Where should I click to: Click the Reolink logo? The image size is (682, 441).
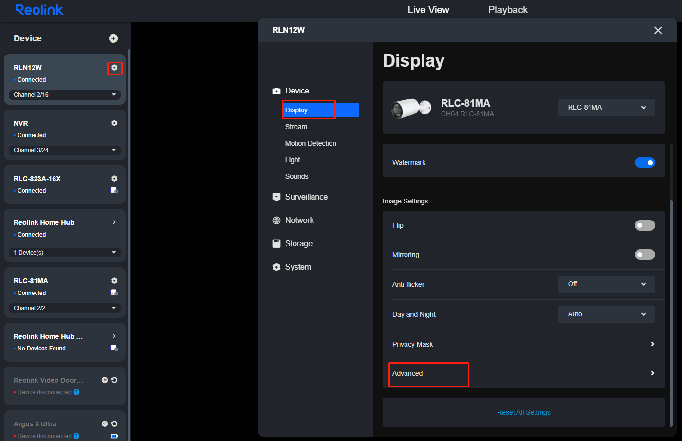pos(39,10)
